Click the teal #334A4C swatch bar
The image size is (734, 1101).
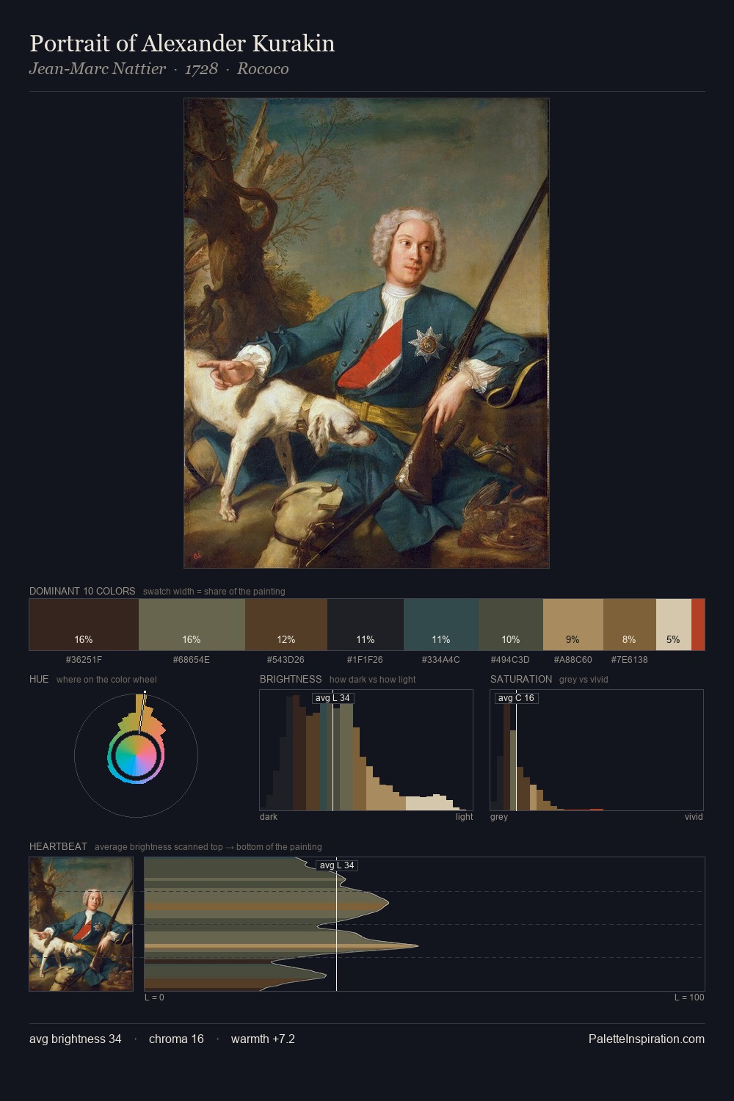click(x=441, y=625)
